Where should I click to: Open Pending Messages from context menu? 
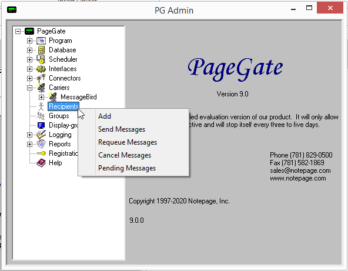pos(133,168)
